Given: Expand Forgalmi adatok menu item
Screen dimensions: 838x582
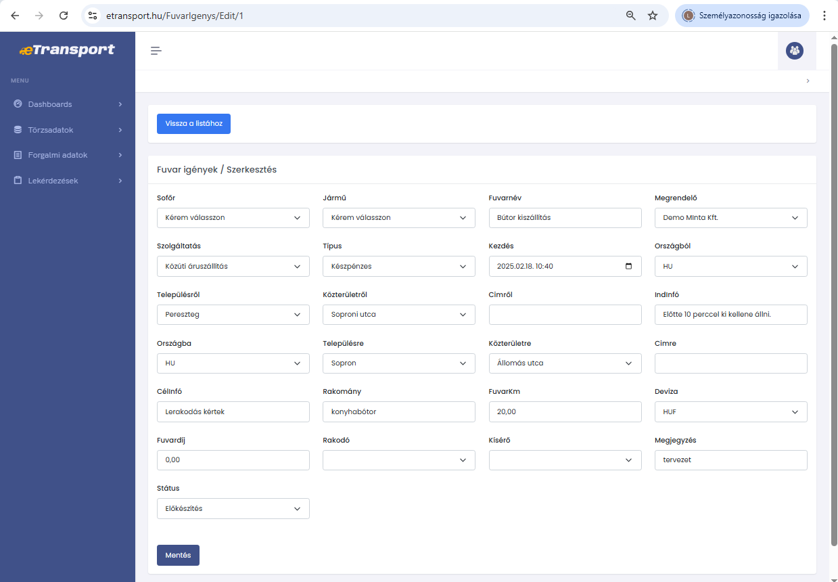Looking at the screenshot, I should 68,155.
